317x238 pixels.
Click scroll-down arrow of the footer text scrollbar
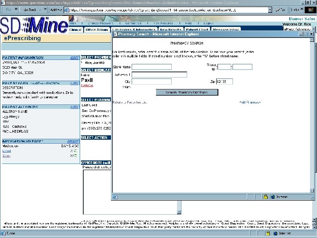click(314, 227)
